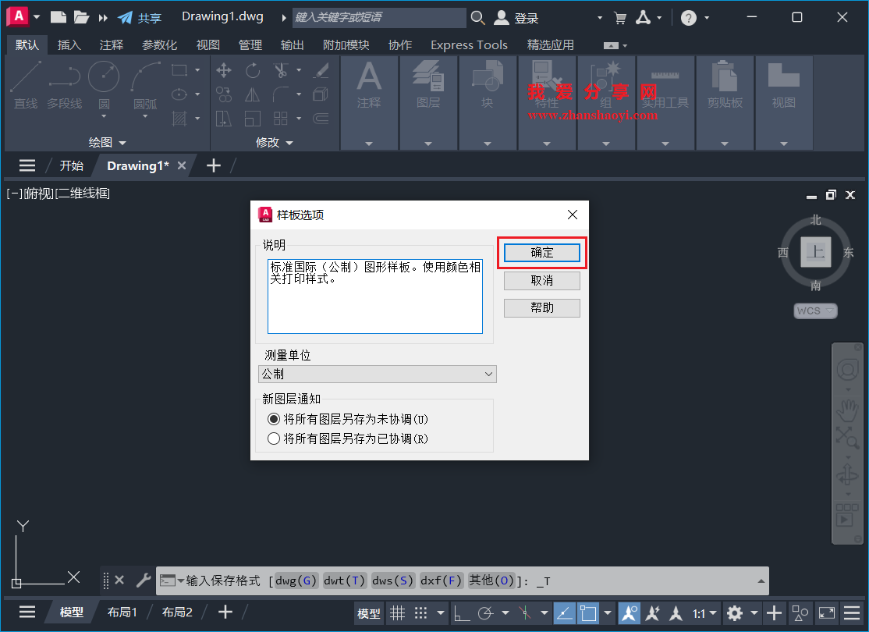Select the Copy tool in Modify panel

click(224, 95)
